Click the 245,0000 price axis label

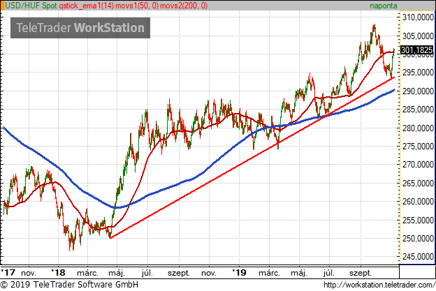418,257
